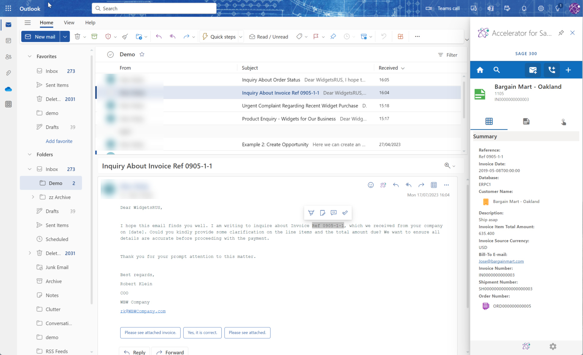Open the notifications bell in header
This screenshot has width=583, height=355.
pyautogui.click(x=524, y=8)
